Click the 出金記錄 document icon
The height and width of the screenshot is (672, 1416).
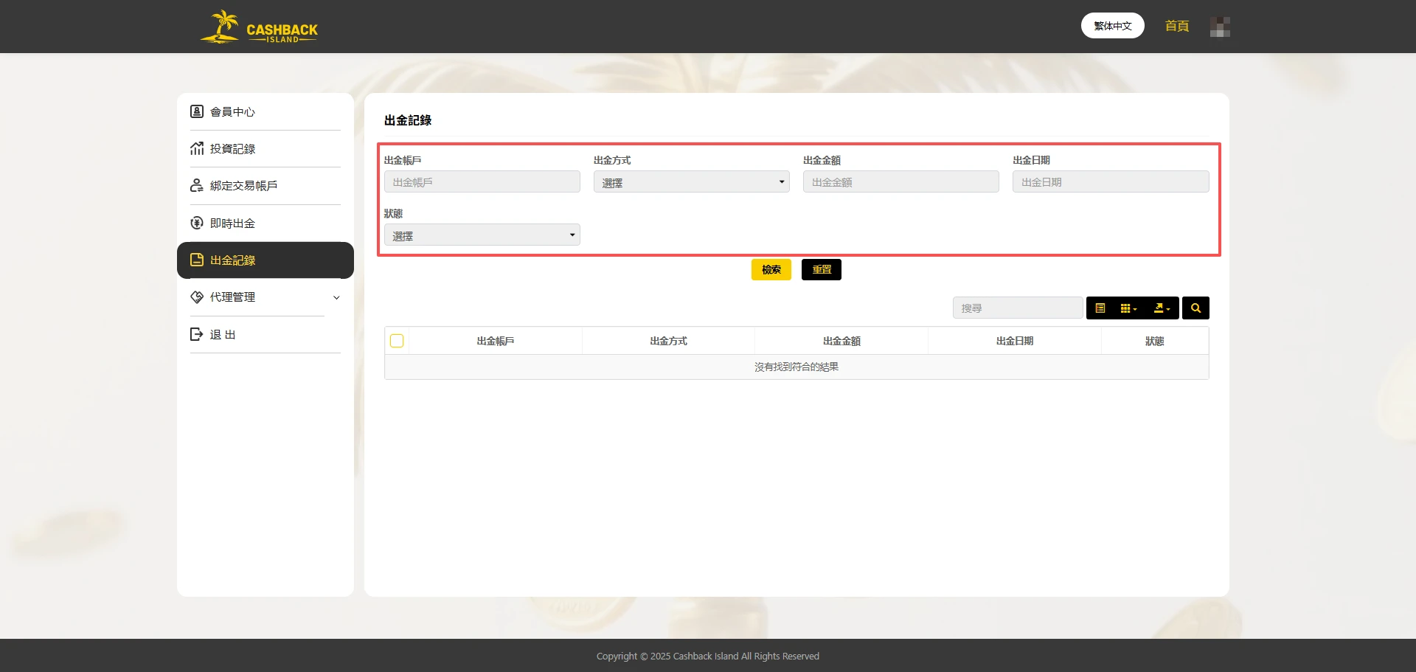pos(196,260)
